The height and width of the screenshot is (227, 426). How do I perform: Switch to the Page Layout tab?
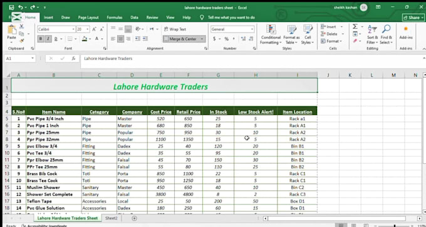(88, 18)
